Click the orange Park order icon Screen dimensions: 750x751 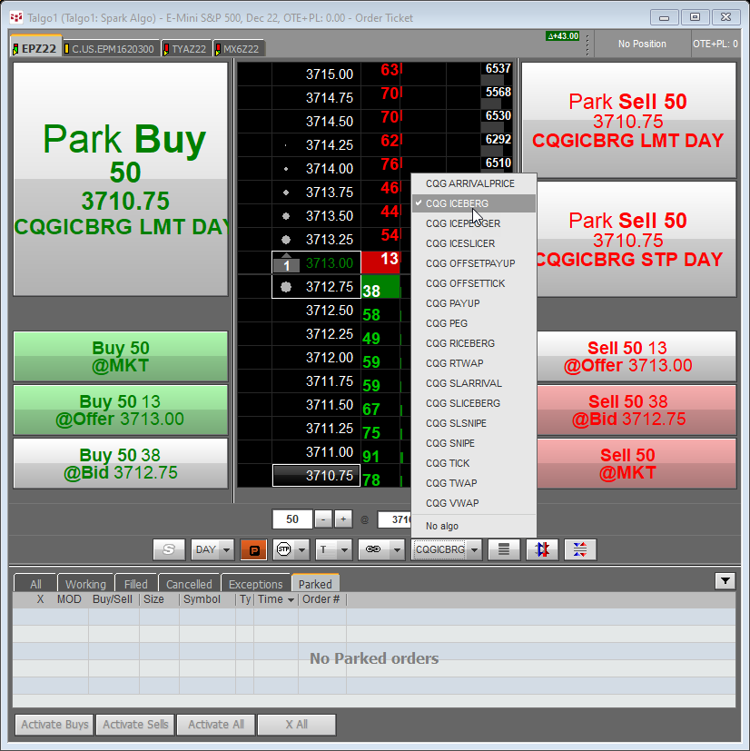coord(255,549)
